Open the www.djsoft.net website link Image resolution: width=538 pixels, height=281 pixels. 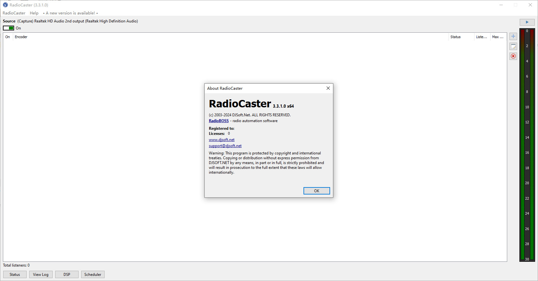[221, 140]
